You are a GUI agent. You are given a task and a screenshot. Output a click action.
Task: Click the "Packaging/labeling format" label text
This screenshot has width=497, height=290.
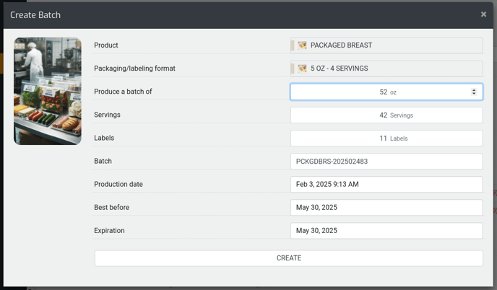pos(134,69)
